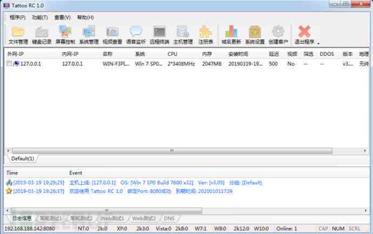Viewport: 373px width, 234px height.
Task: Click the '20190319-19...' install time cell
Action: point(245,63)
